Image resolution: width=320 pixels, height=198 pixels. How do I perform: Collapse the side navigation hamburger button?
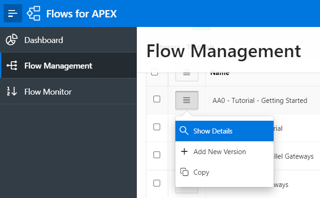click(x=13, y=13)
